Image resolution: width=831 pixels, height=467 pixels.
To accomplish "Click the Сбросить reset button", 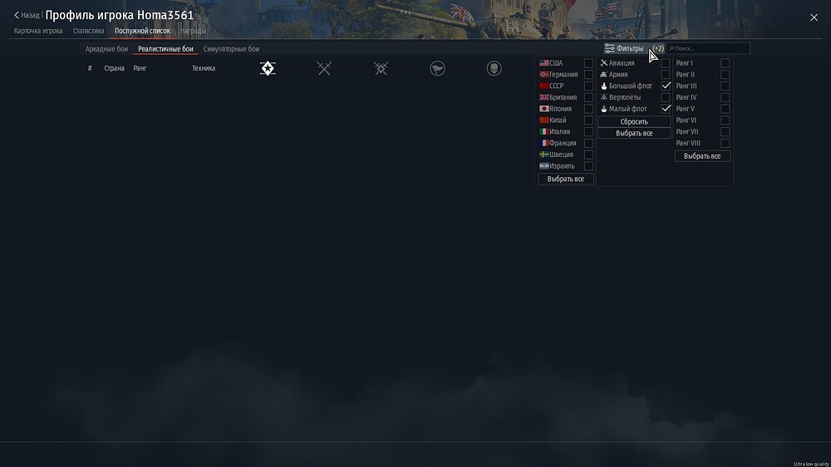I will coord(634,121).
